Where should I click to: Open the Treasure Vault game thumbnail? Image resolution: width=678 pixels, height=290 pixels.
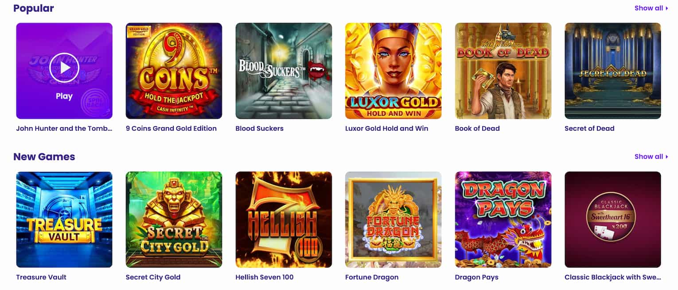64,220
